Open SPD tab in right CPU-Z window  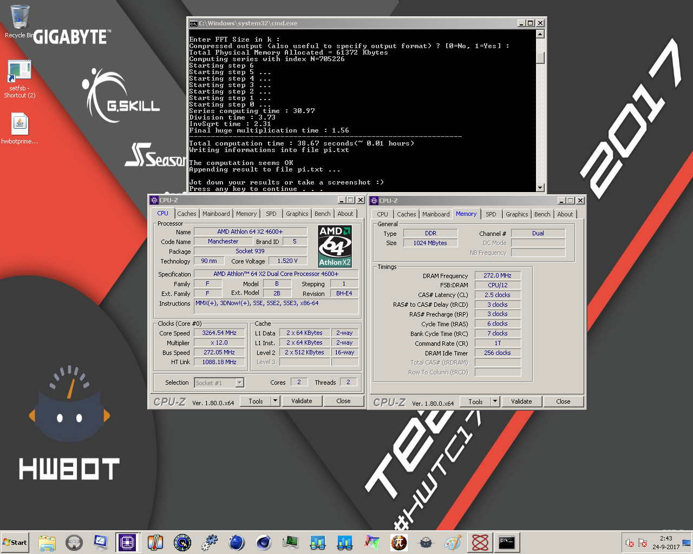click(491, 214)
